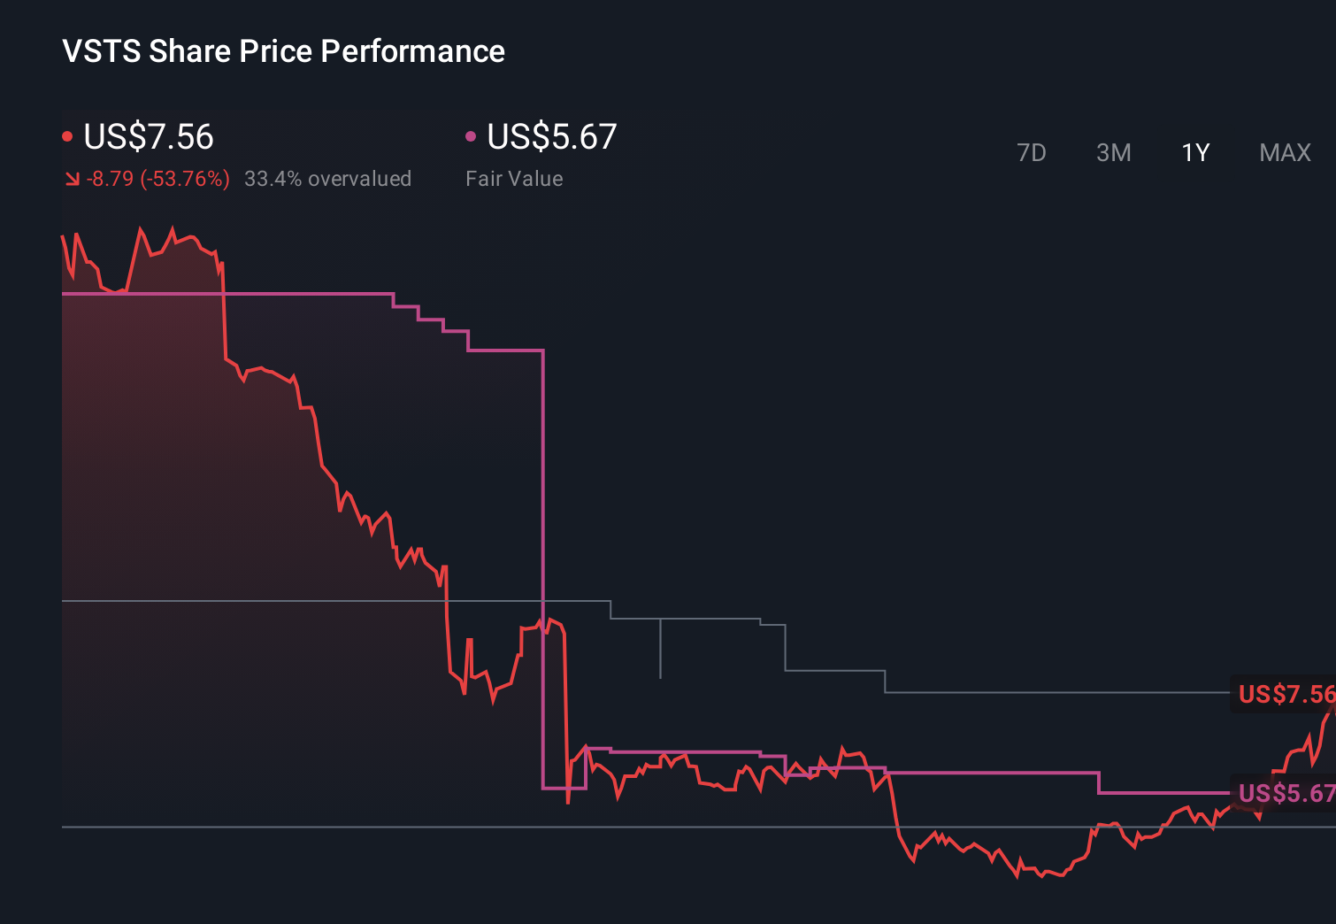The height and width of the screenshot is (924, 1336).
Task: Click the Fair Value text label
Action: (514, 178)
